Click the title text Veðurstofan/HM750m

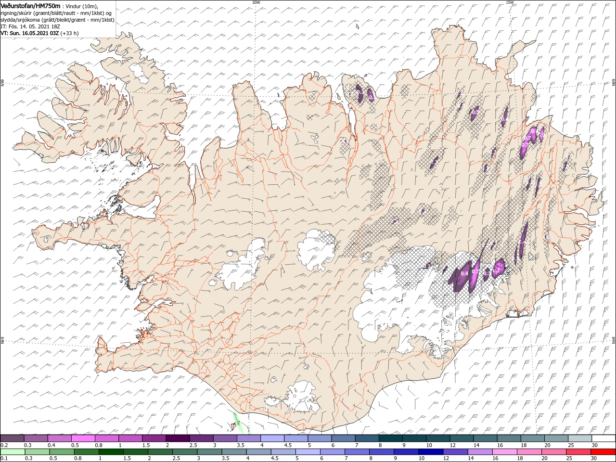click(31, 5)
